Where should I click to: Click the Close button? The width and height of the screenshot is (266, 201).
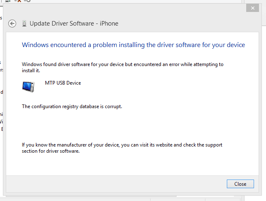click(240, 184)
